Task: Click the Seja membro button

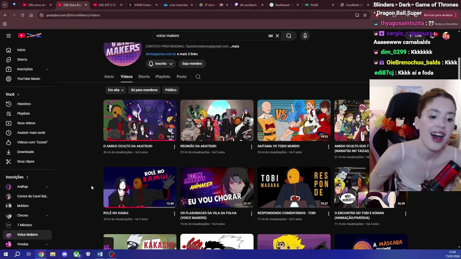Action: (192, 64)
